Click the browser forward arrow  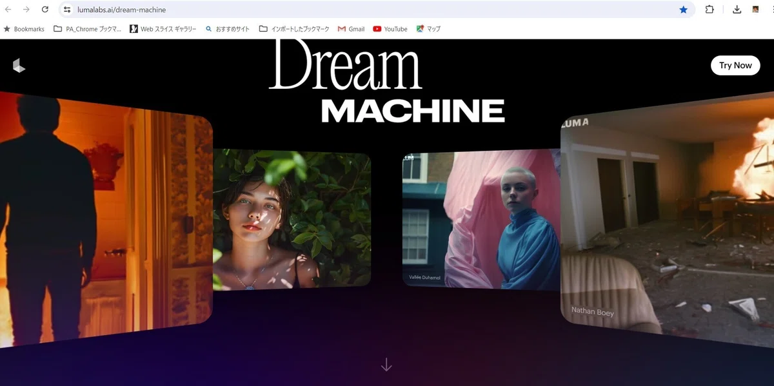pyautogui.click(x=26, y=10)
